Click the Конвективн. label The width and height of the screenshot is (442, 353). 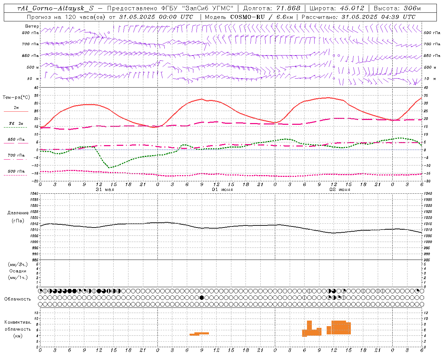[18, 322]
